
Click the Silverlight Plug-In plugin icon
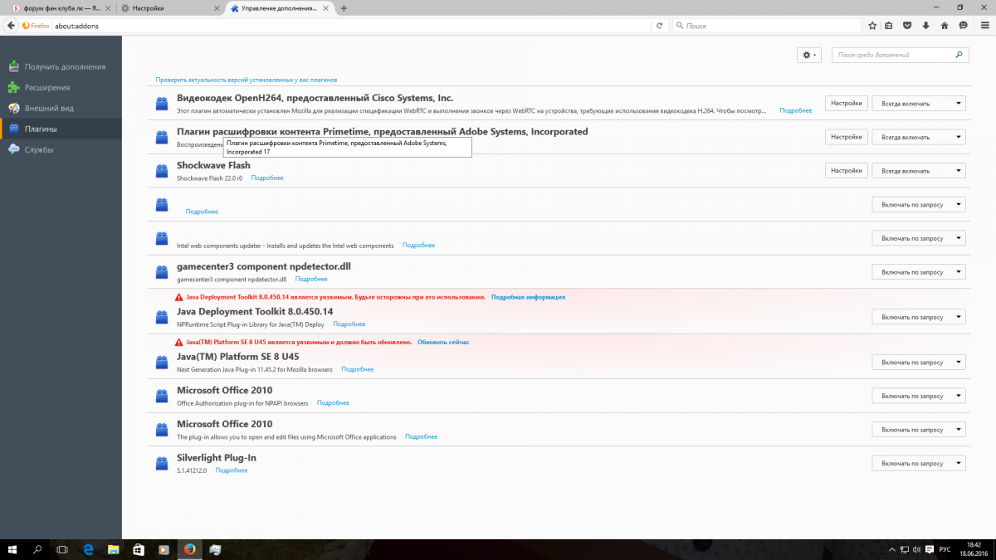click(x=162, y=463)
